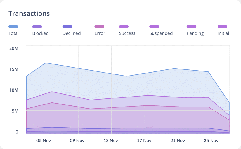The width and height of the screenshot is (241, 149).
Task: Click the 05 Nov x-axis label
Action: 44,141
